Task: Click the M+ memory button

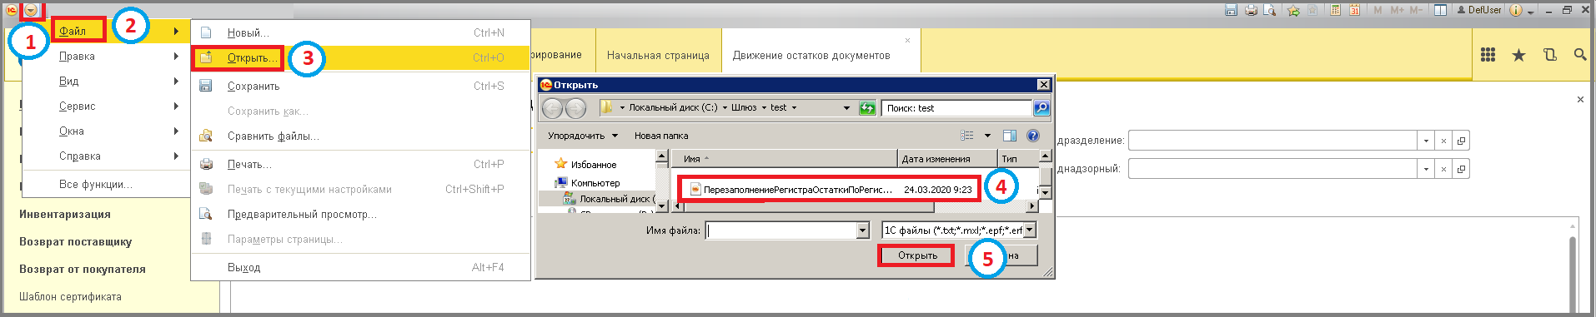Action: [x=1397, y=10]
